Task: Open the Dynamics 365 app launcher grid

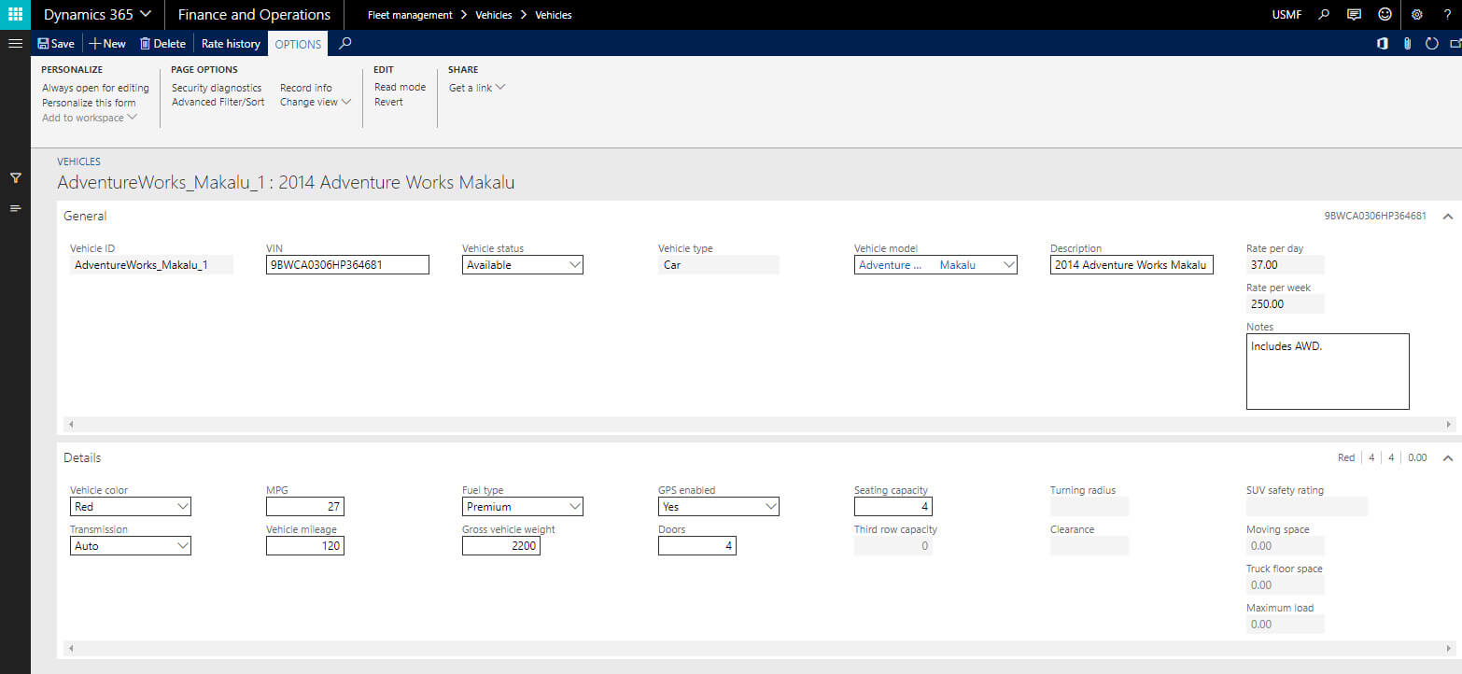Action: (15, 15)
